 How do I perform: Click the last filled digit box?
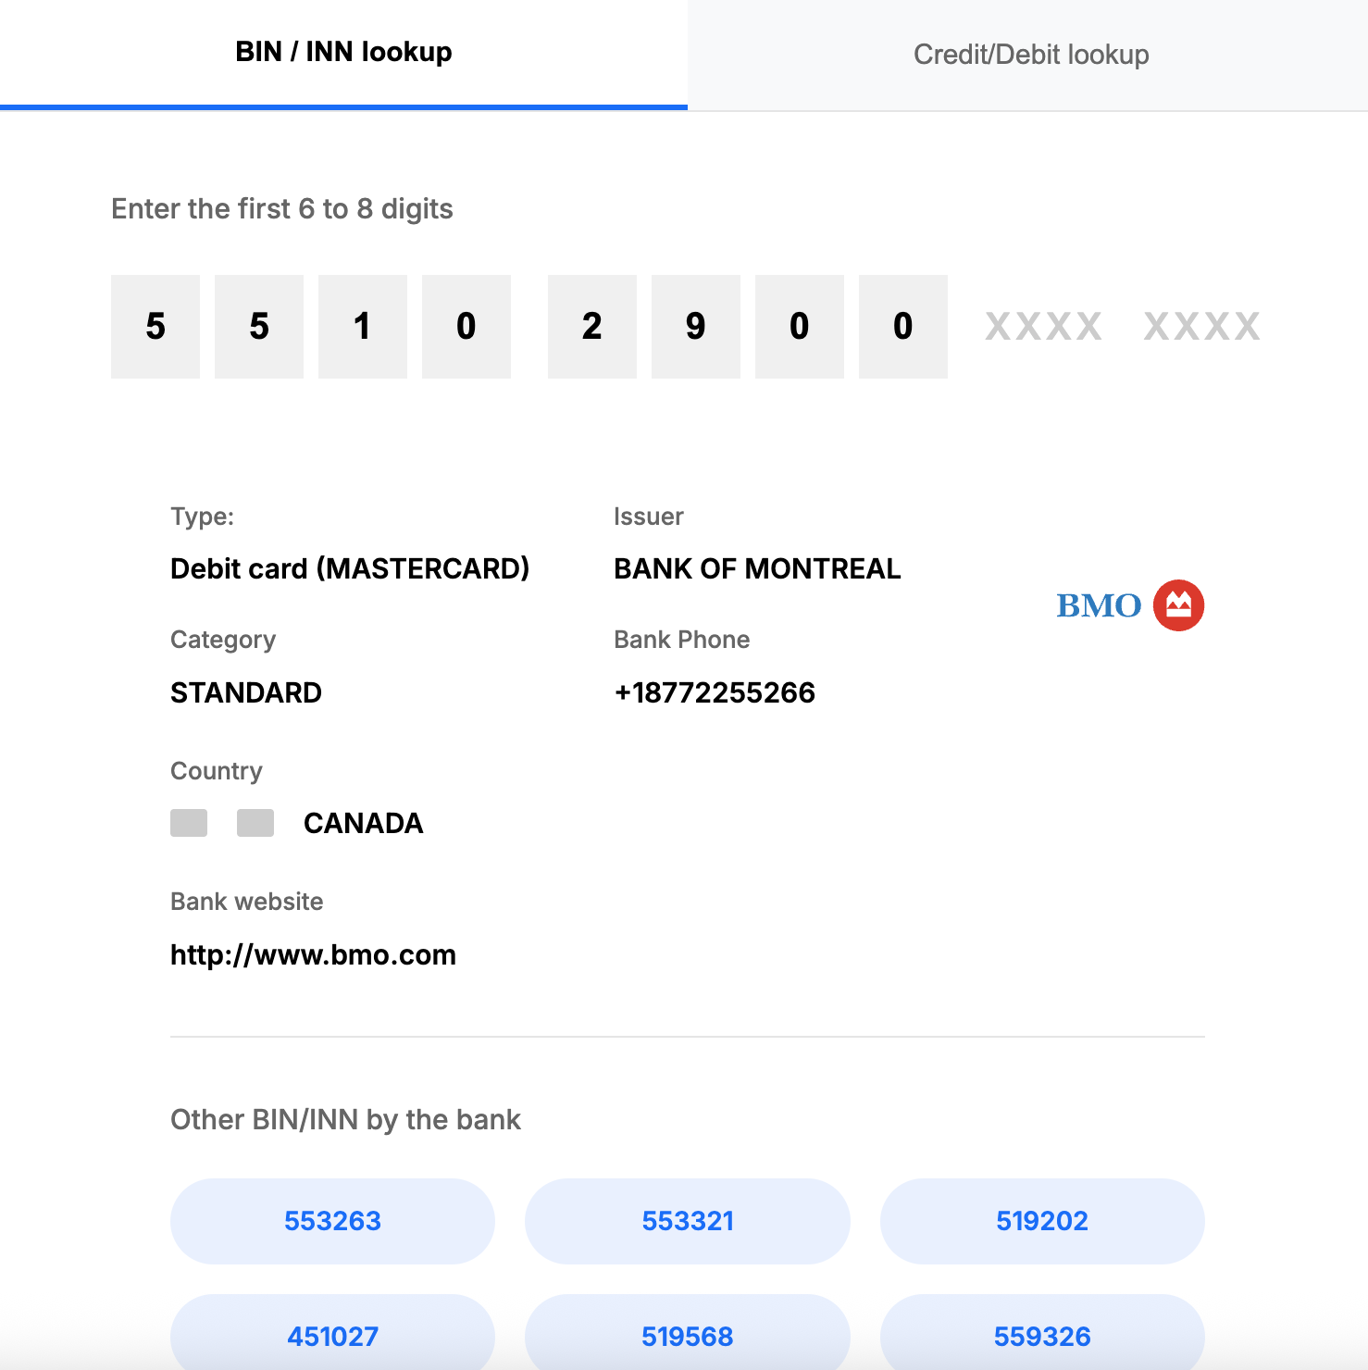[903, 327]
